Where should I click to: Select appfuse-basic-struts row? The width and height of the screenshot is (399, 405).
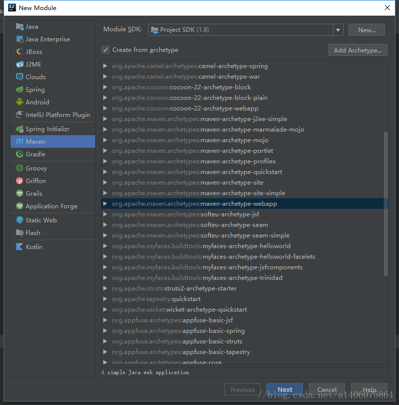click(244, 341)
